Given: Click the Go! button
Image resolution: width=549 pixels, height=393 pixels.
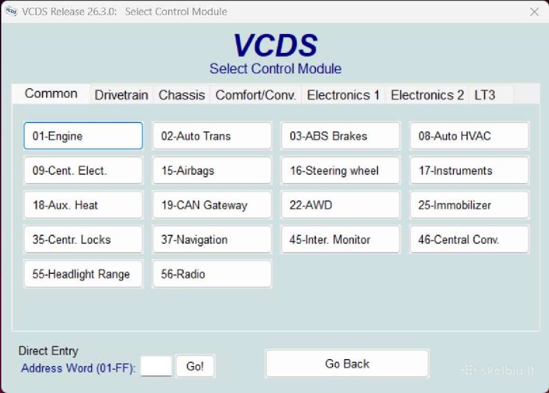Looking at the screenshot, I should (195, 366).
